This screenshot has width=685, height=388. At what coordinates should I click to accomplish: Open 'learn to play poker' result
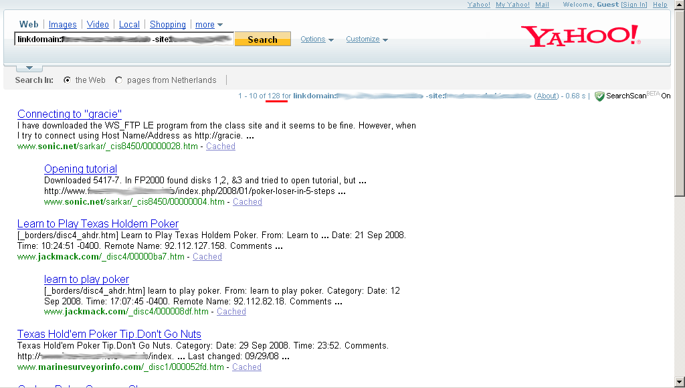click(86, 279)
